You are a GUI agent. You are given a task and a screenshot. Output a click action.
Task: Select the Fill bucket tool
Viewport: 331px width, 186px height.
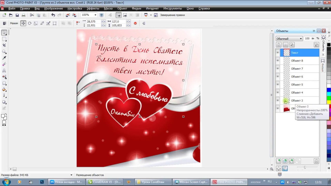point(4,90)
